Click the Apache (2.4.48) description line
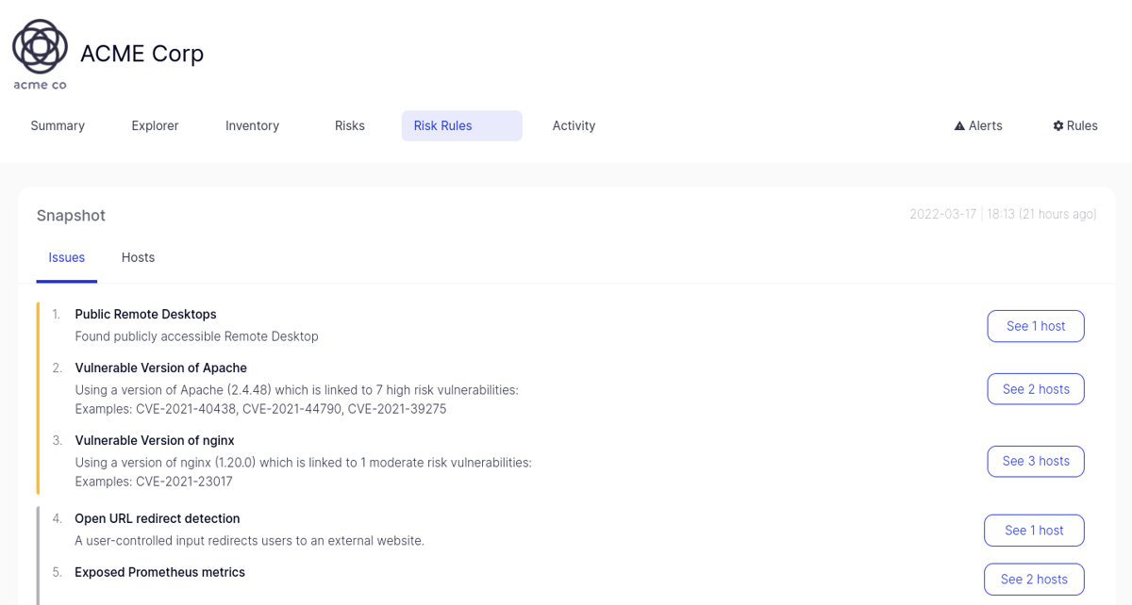 point(296,389)
